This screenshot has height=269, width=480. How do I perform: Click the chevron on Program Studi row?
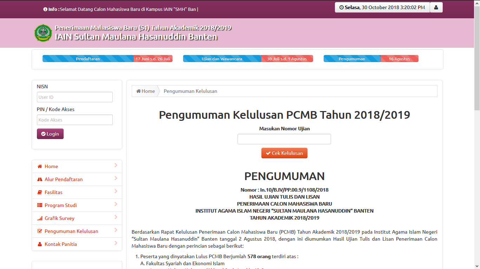tap(116, 204)
